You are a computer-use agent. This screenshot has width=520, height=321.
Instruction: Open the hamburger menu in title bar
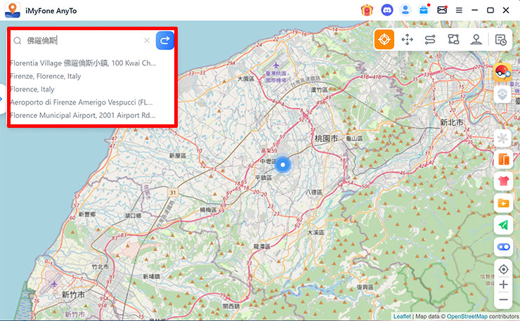point(459,10)
